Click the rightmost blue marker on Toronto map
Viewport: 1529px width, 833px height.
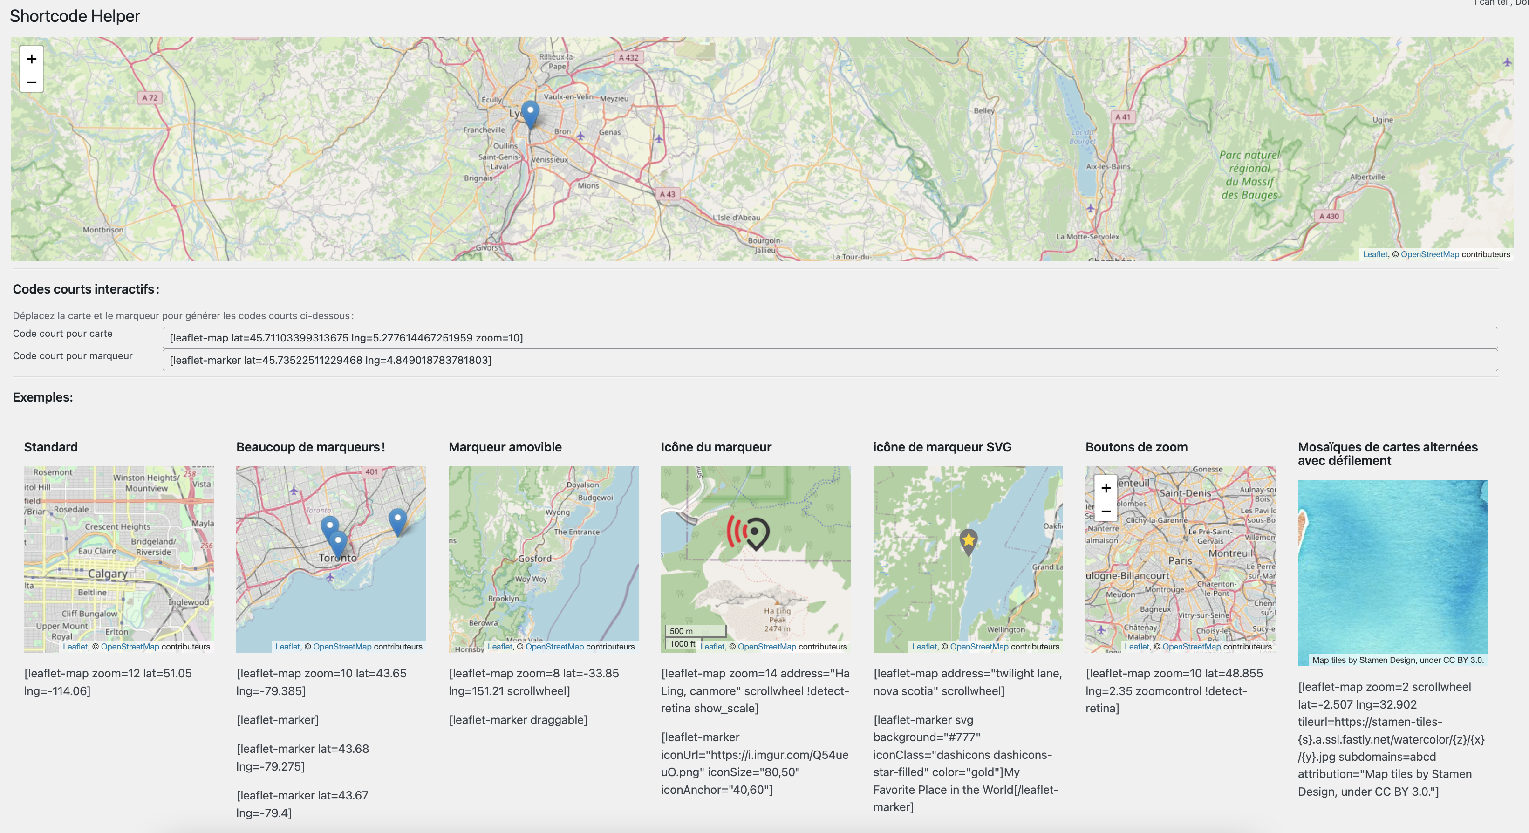tap(397, 520)
